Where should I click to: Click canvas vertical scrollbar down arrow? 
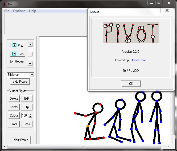pyautogui.click(x=173, y=142)
